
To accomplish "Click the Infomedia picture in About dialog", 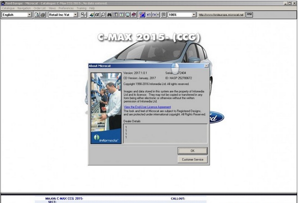I will point(106,108).
